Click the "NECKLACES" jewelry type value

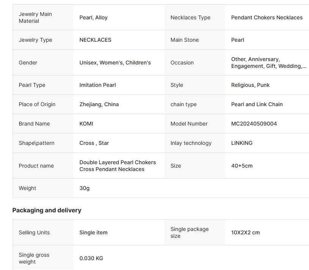(x=95, y=40)
